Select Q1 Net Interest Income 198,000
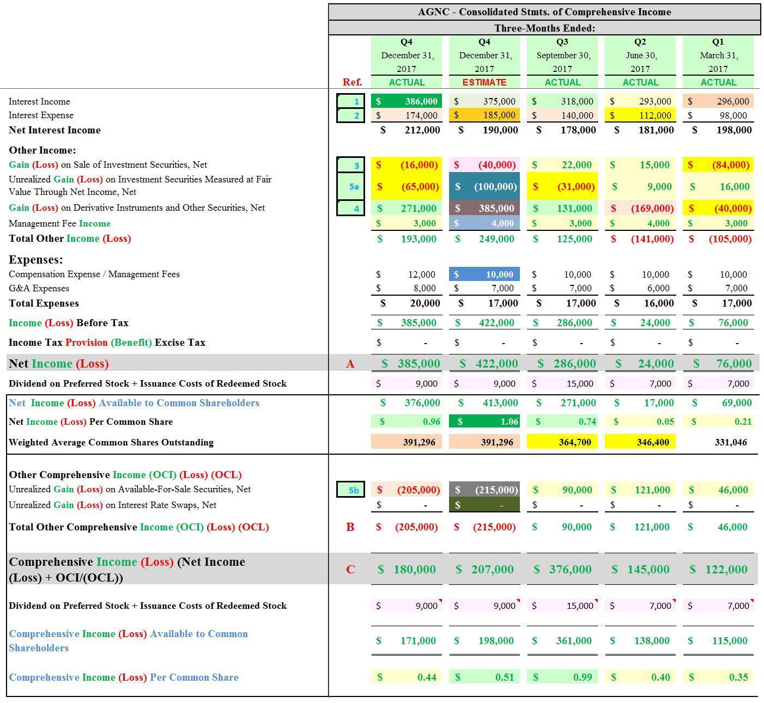This screenshot has height=703, width=764. click(x=718, y=130)
